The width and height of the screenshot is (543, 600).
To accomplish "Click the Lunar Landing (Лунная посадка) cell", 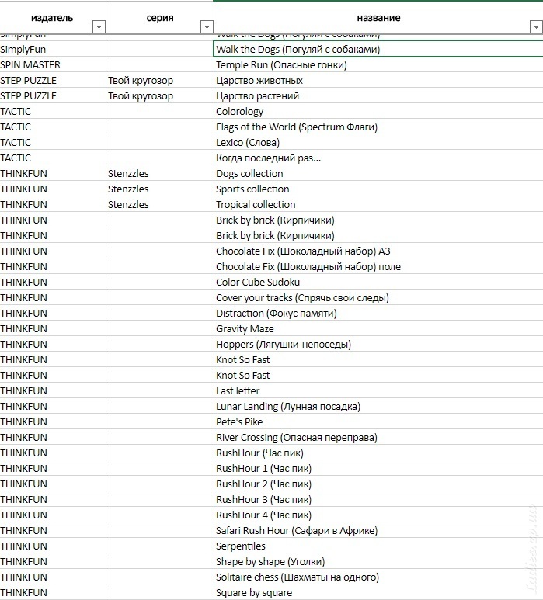I will pos(378,407).
